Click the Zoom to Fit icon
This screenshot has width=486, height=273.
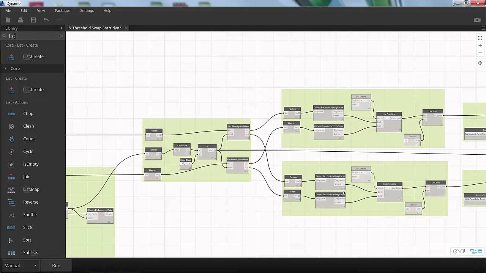click(480, 38)
